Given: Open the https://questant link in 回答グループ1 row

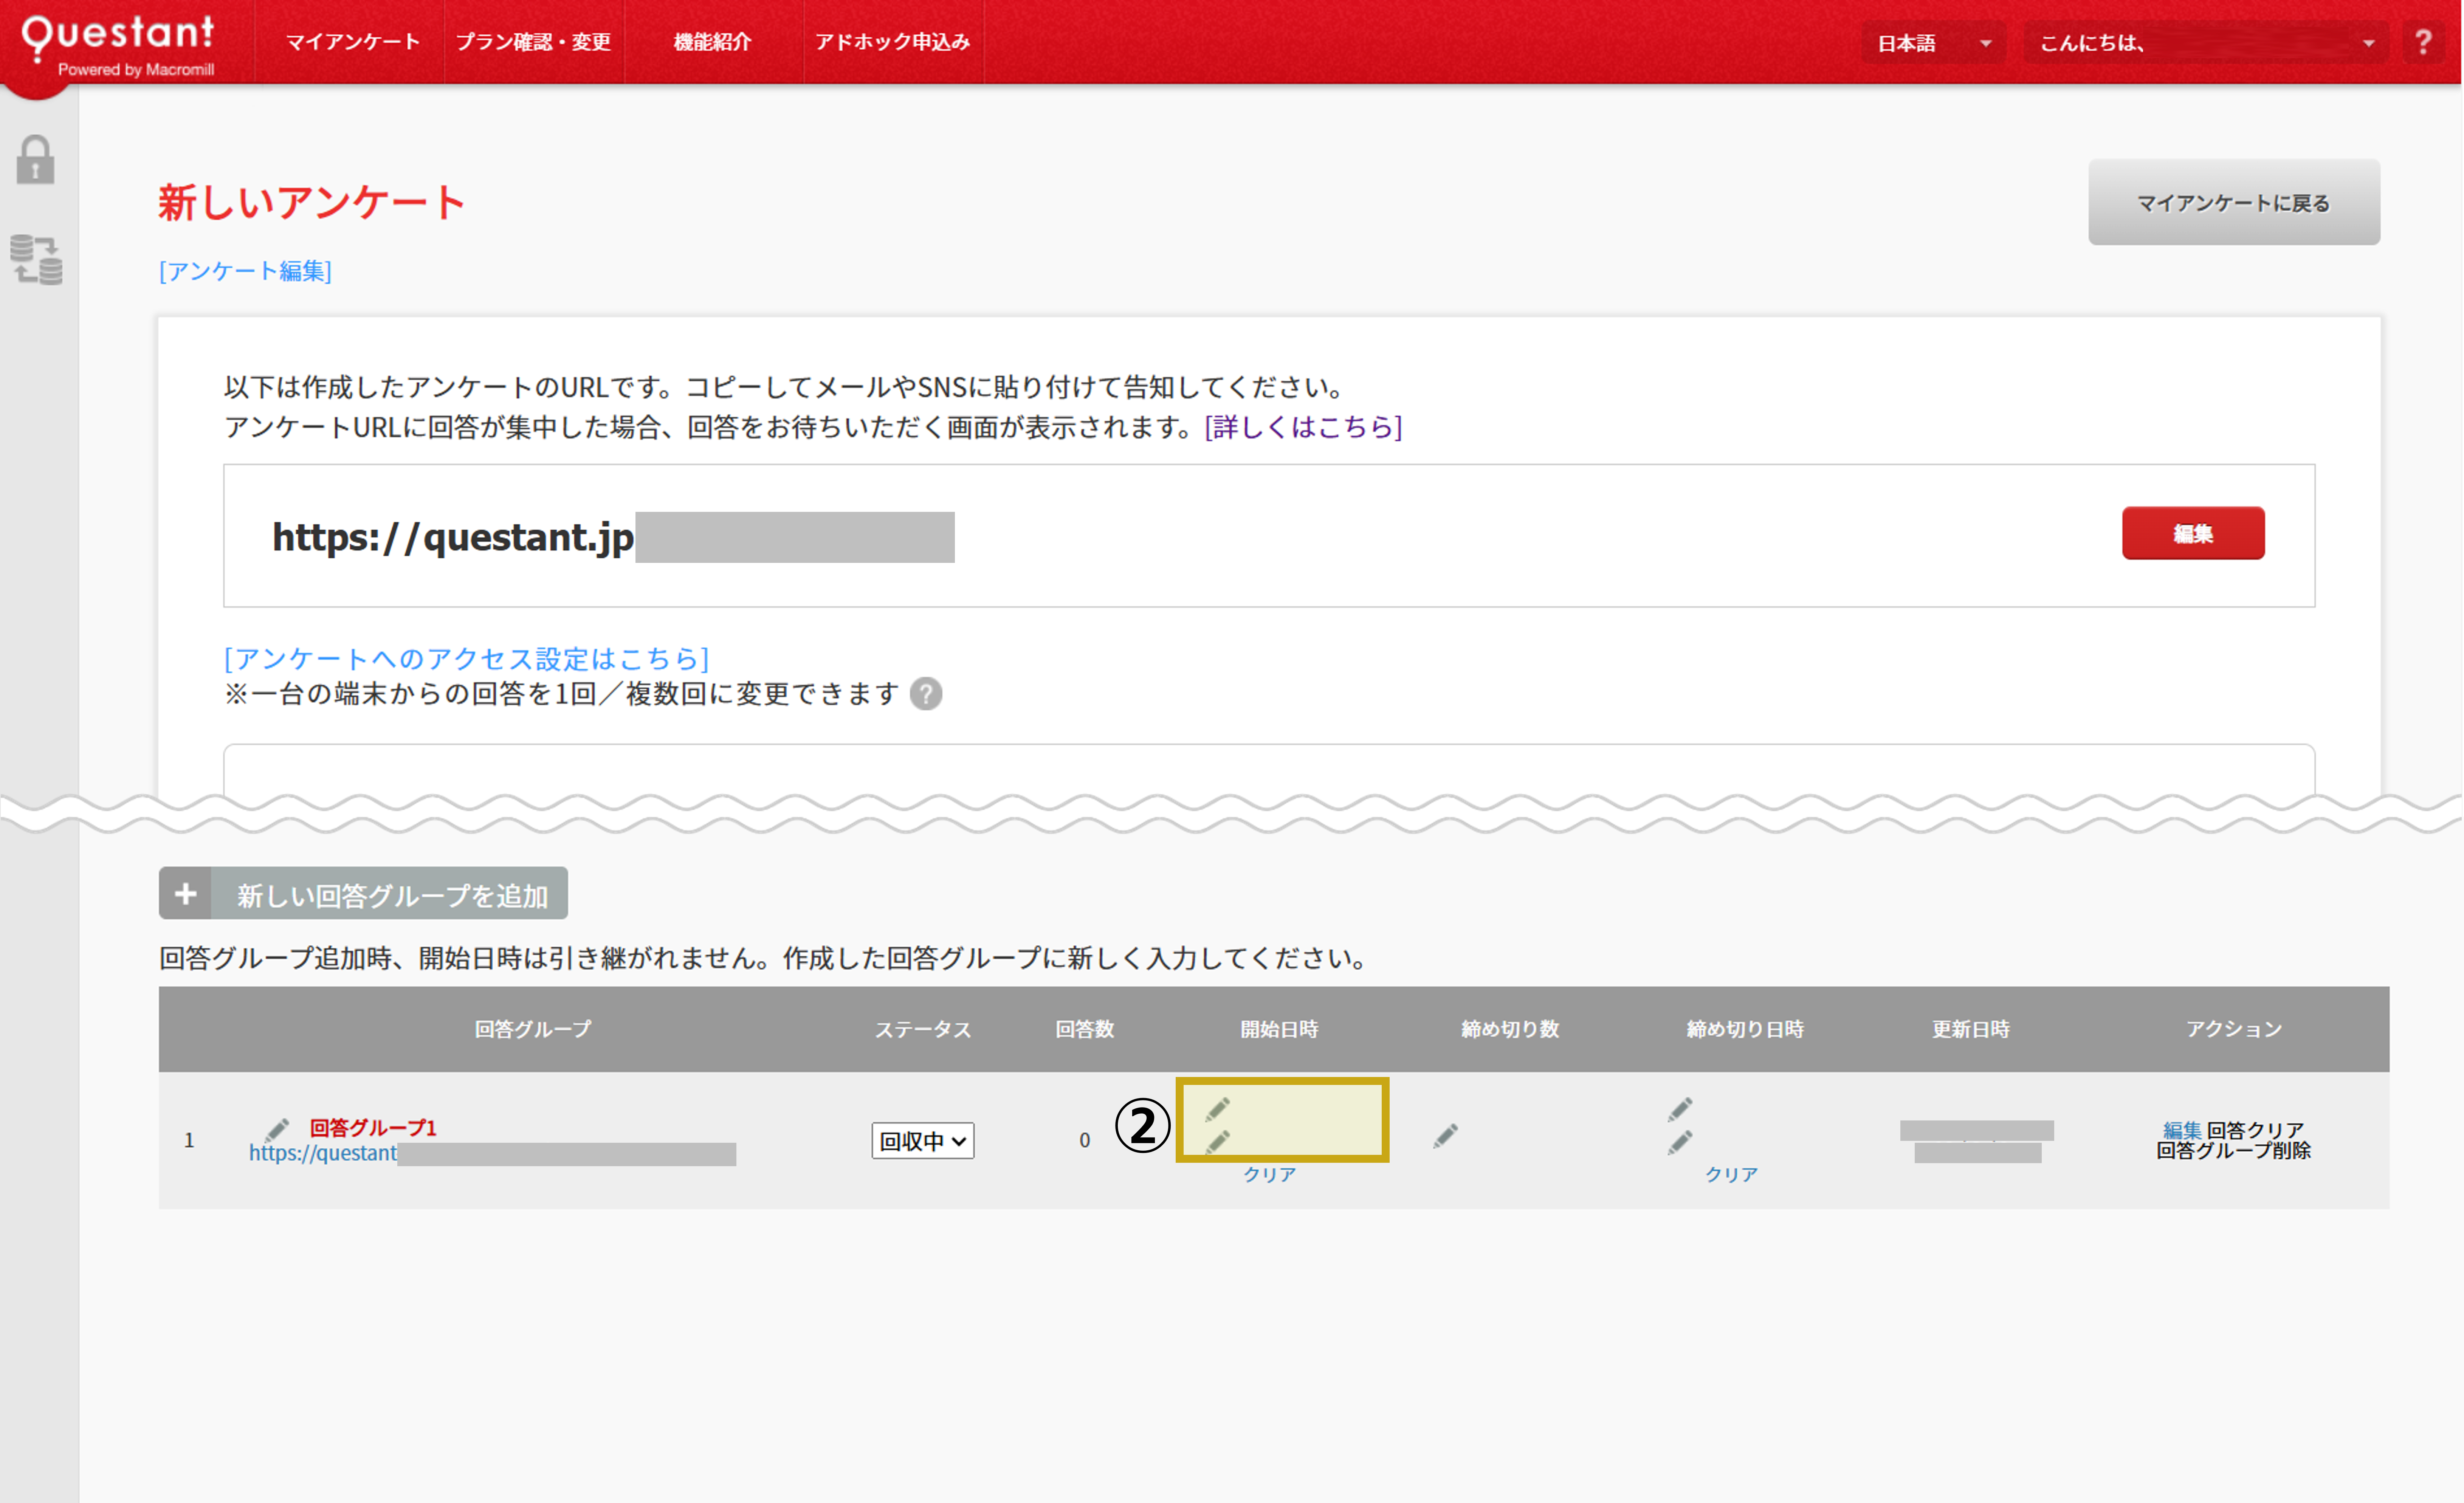Looking at the screenshot, I should [x=322, y=1153].
